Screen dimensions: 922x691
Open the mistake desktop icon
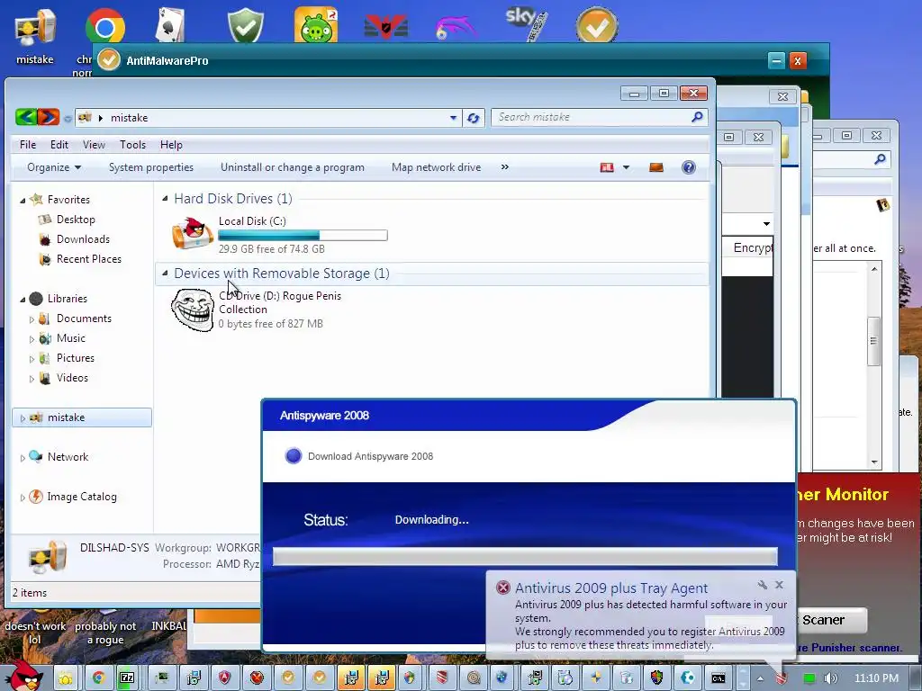(35, 35)
